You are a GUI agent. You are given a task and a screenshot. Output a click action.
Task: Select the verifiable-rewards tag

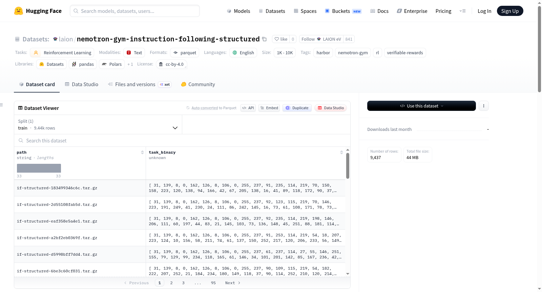pyautogui.click(x=405, y=53)
